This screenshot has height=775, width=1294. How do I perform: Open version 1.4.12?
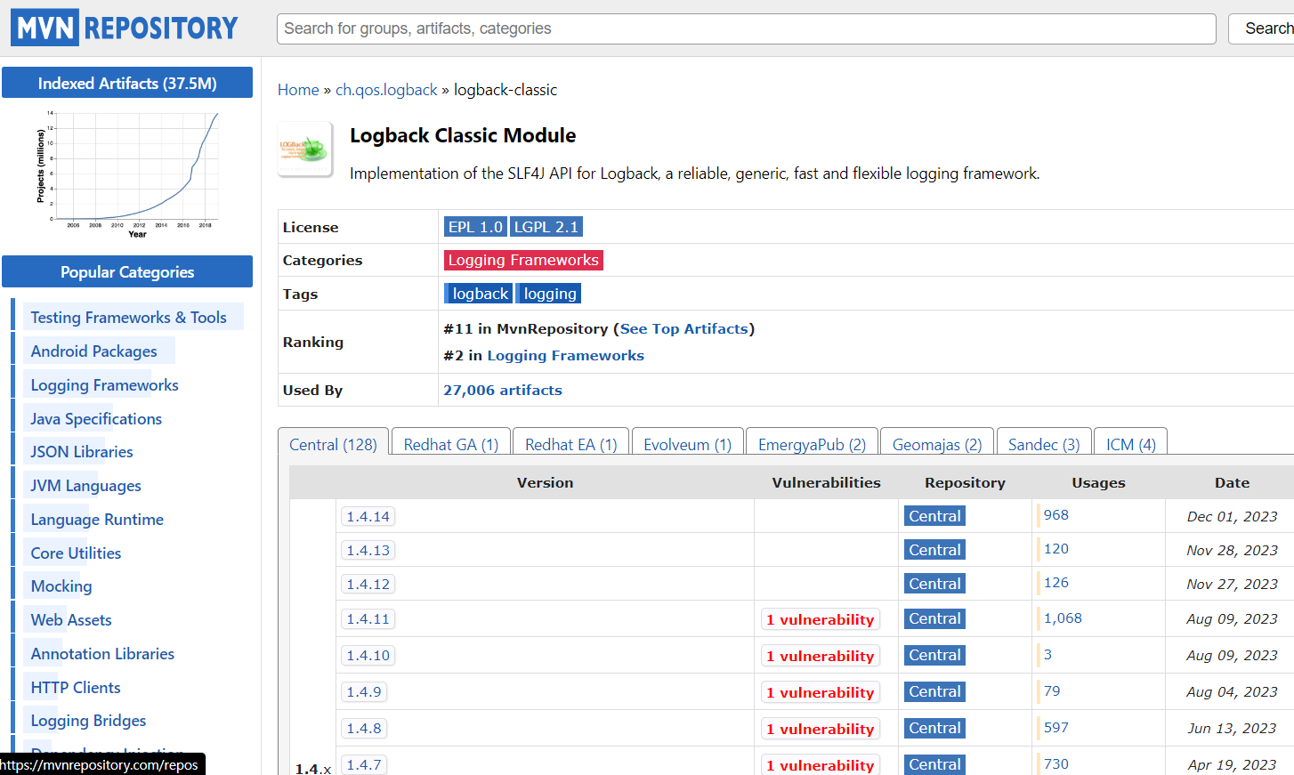tap(368, 584)
